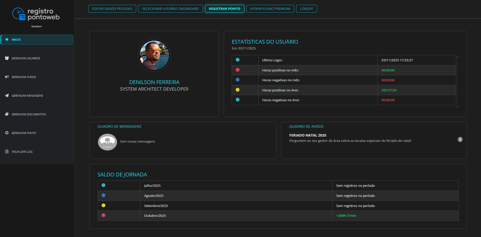Click Denilson Ferreira's profile photo
The width and height of the screenshot is (481, 237).
[154, 55]
